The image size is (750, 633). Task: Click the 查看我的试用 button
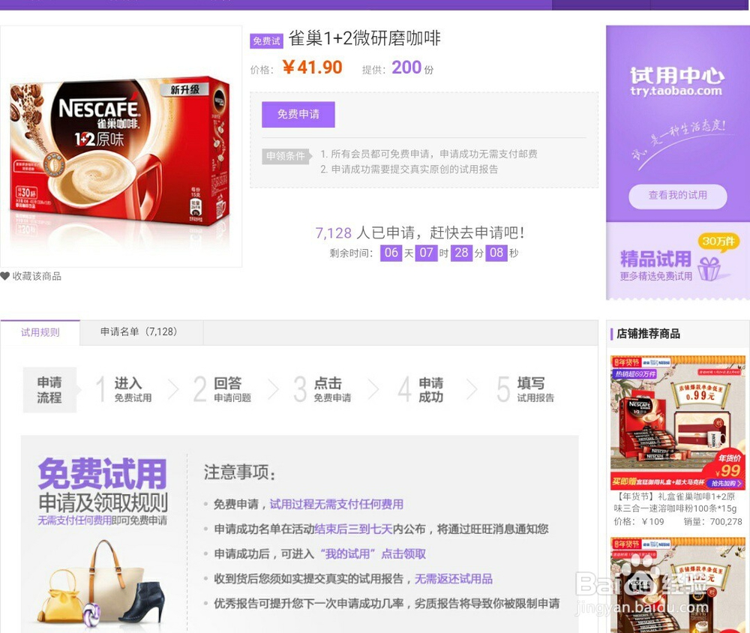(678, 196)
